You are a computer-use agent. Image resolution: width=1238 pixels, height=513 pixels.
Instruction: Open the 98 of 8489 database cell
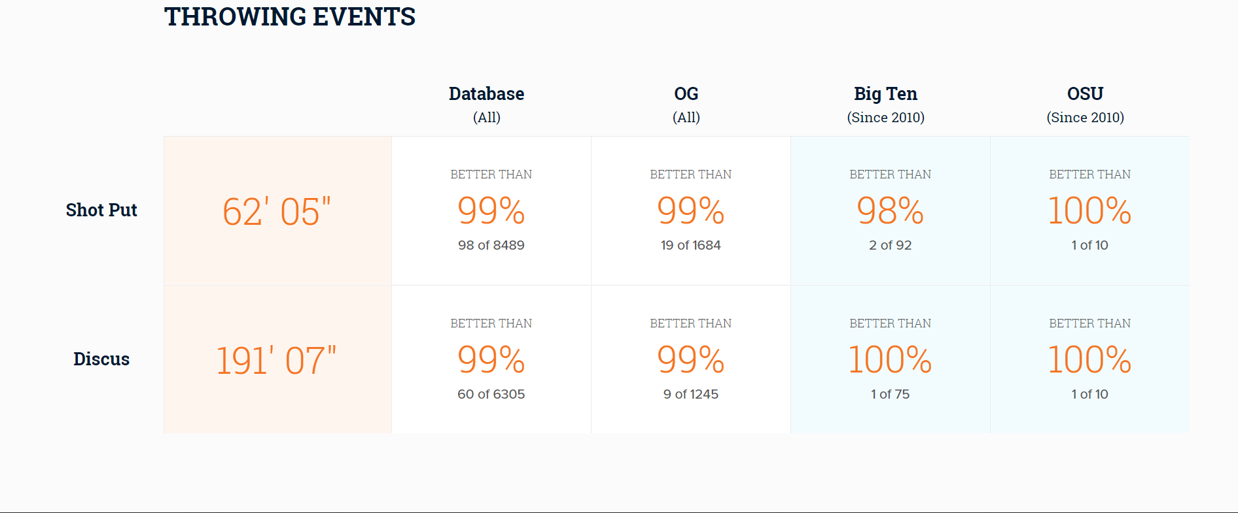[491, 245]
